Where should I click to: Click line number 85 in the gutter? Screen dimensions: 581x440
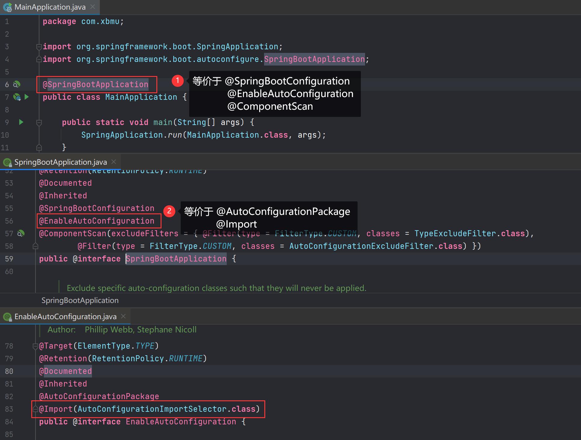(9, 434)
